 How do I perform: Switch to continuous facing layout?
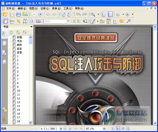tap(128, 128)
